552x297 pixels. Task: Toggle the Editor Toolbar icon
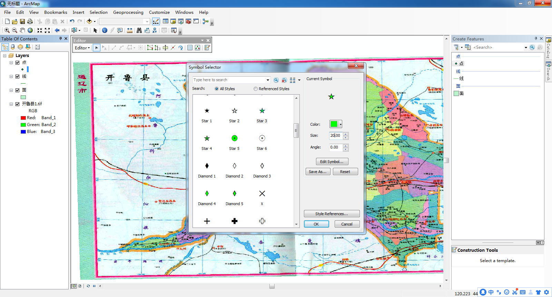156,21
